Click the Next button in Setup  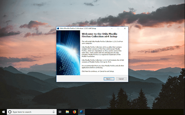[x=109, y=79]
